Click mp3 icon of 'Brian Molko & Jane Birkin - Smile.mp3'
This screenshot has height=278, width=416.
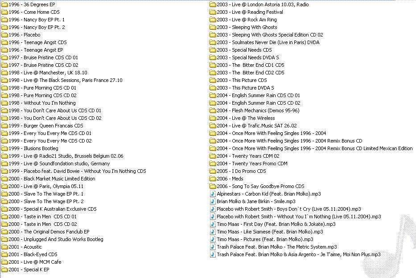213,201
